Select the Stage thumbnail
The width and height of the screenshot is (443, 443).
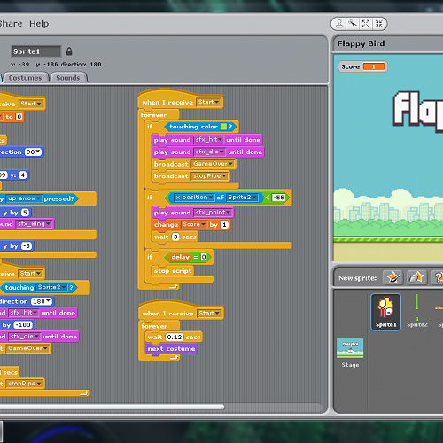pyautogui.click(x=350, y=353)
